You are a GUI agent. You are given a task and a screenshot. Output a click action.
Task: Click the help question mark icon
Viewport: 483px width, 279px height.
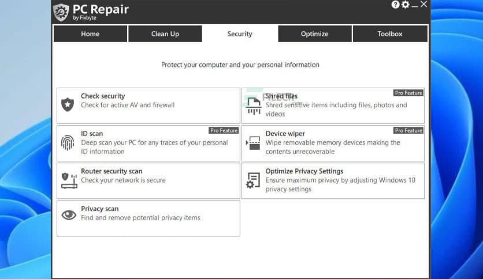point(396,5)
